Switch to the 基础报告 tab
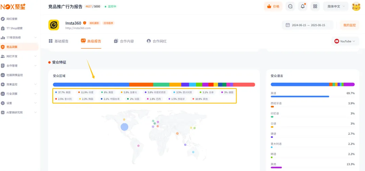 tap(58, 41)
